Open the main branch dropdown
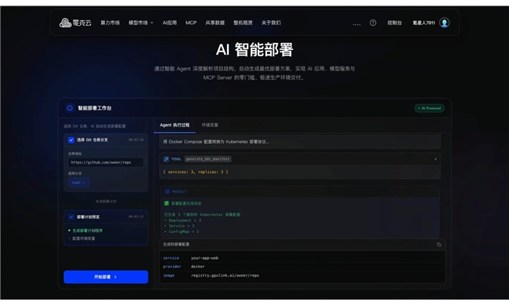The width and height of the screenshot is (509, 305). pos(78,182)
